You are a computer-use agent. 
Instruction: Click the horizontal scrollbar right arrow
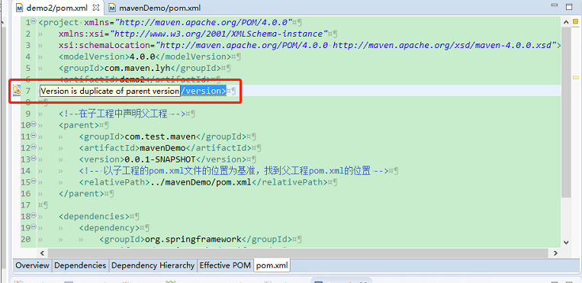click(x=555, y=253)
